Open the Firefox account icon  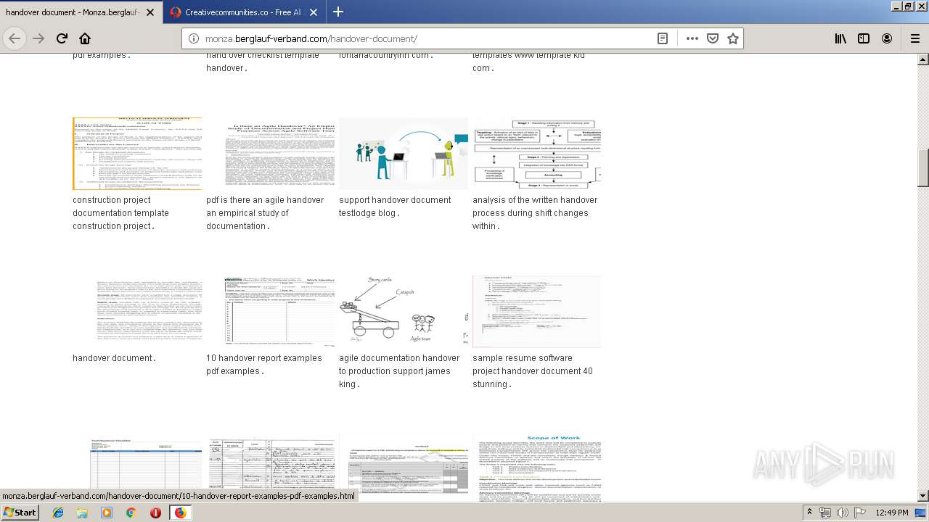coord(887,38)
